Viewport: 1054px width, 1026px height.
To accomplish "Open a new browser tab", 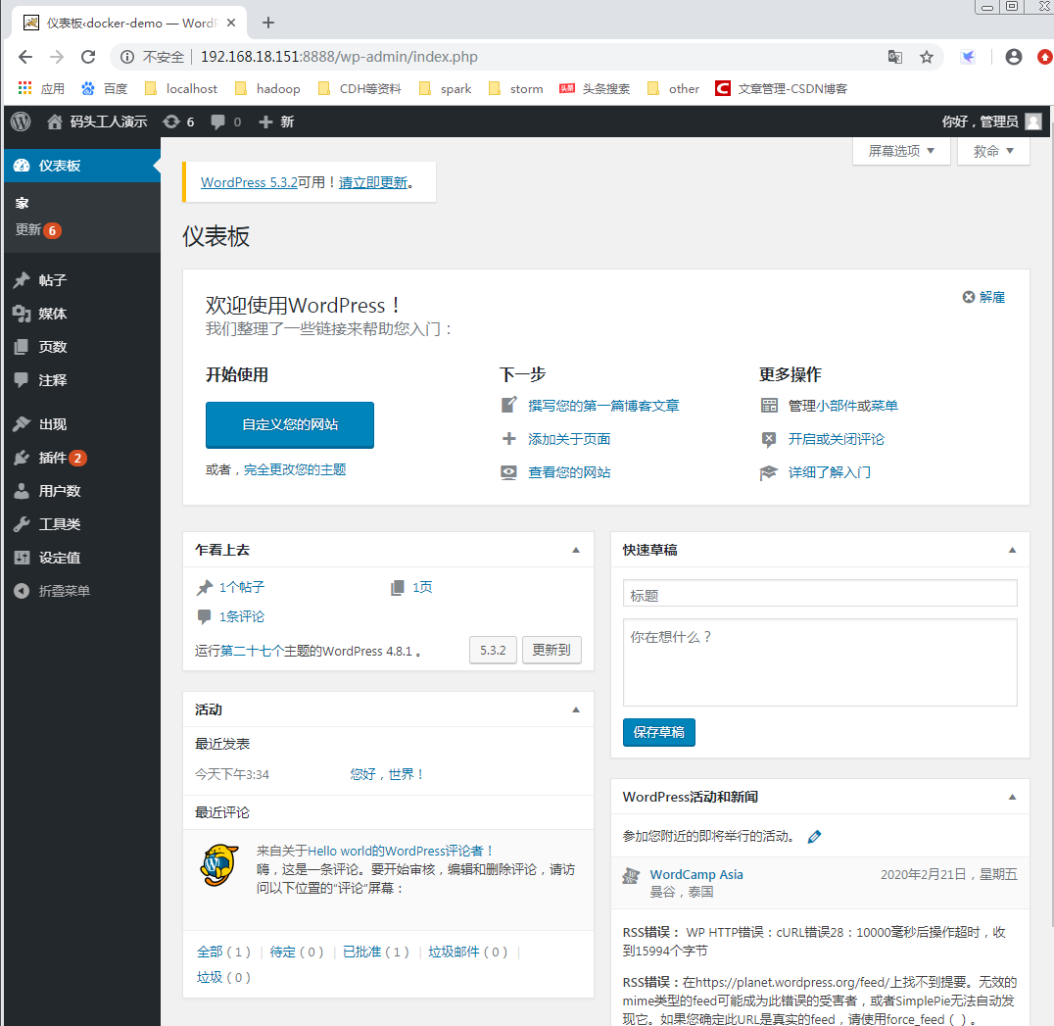I will pos(268,23).
